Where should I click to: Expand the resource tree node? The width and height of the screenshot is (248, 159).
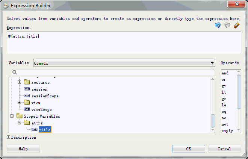20,82
